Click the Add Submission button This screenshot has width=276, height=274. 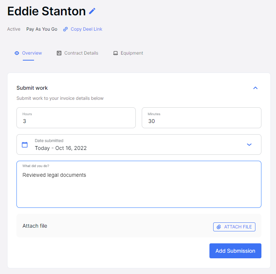point(235,251)
